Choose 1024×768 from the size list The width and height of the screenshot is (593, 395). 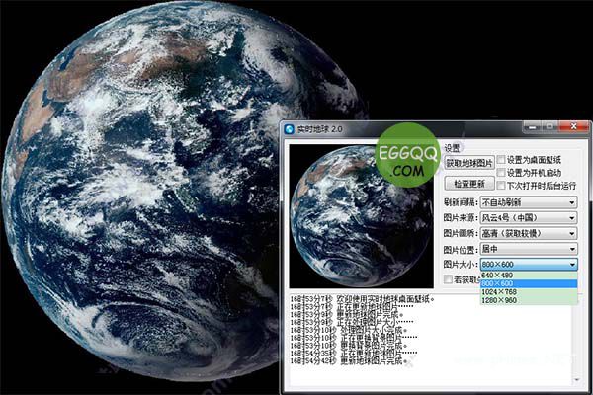[529, 292]
